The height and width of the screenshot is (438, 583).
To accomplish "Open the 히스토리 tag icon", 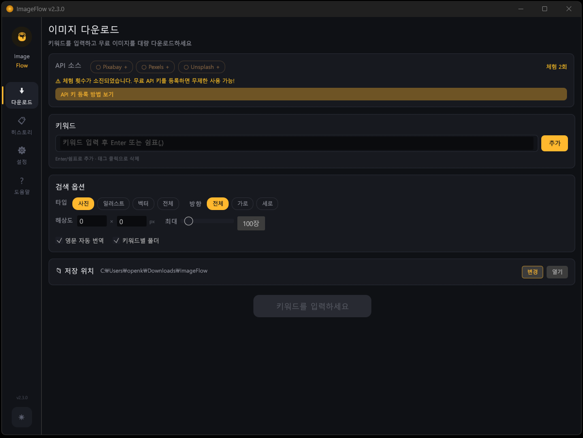I will click(x=22, y=120).
